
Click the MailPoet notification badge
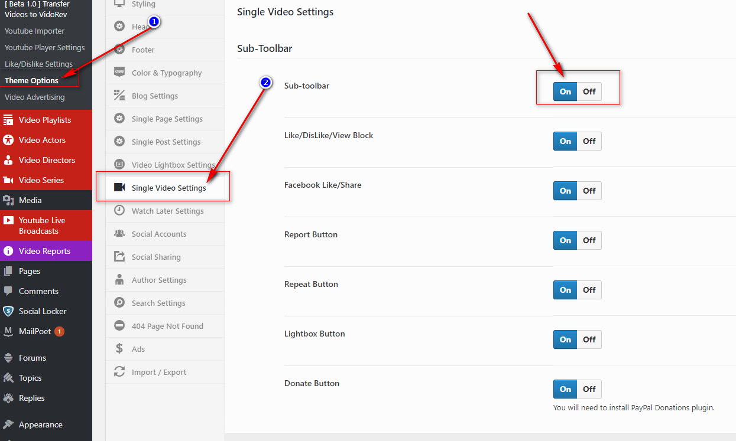click(x=60, y=332)
